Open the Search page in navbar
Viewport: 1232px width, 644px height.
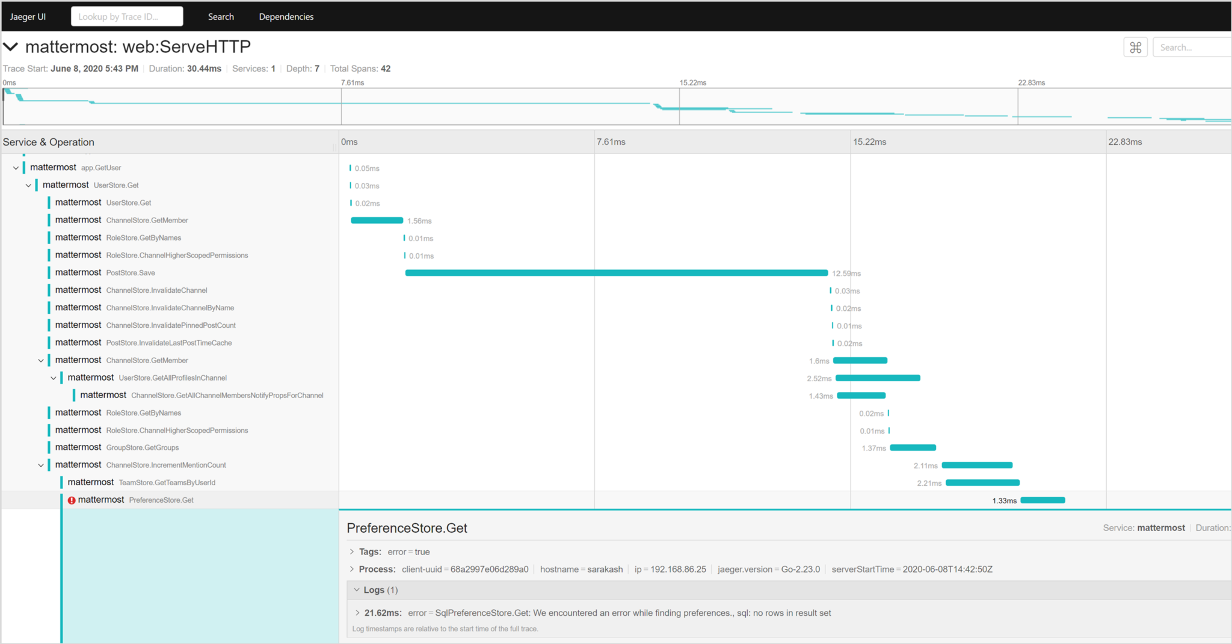point(221,17)
